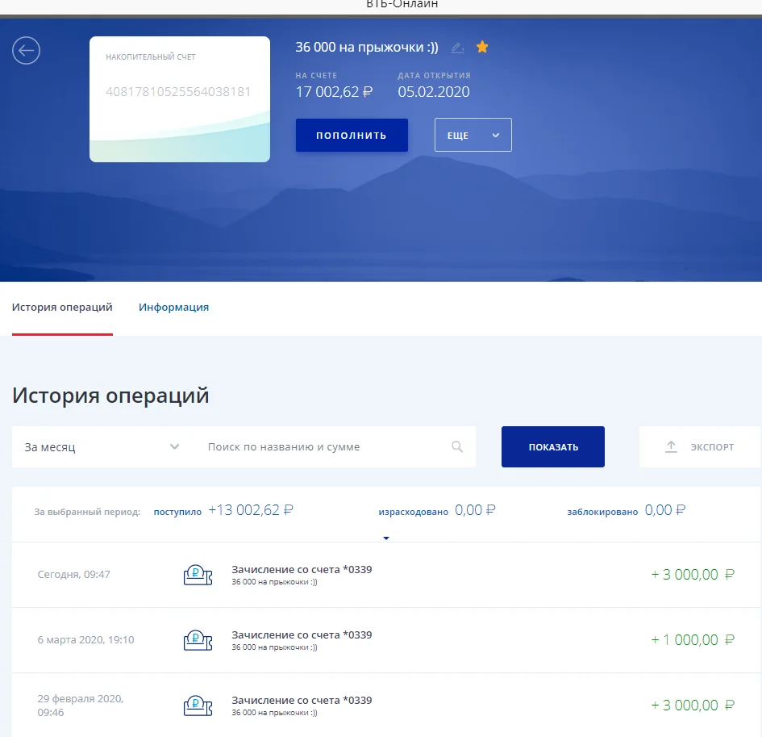
Task: Click the pencil icon to rename the account
Action: point(456,48)
